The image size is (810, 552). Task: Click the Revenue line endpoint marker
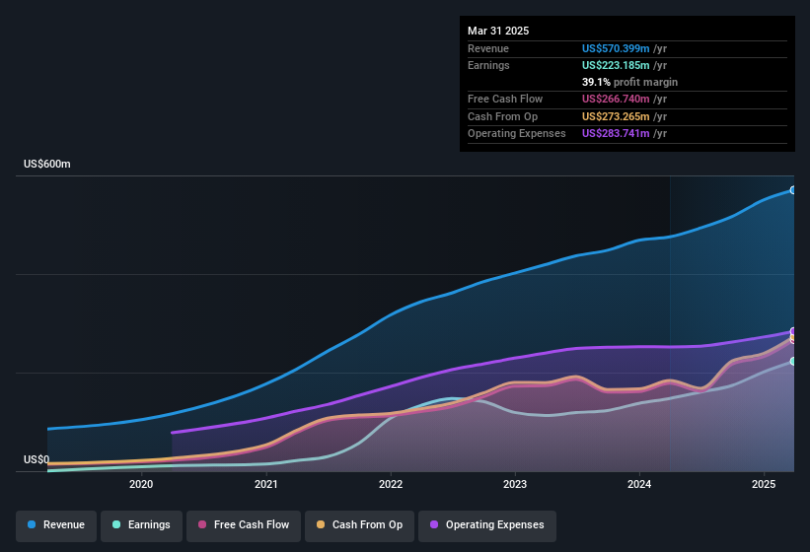click(x=793, y=190)
